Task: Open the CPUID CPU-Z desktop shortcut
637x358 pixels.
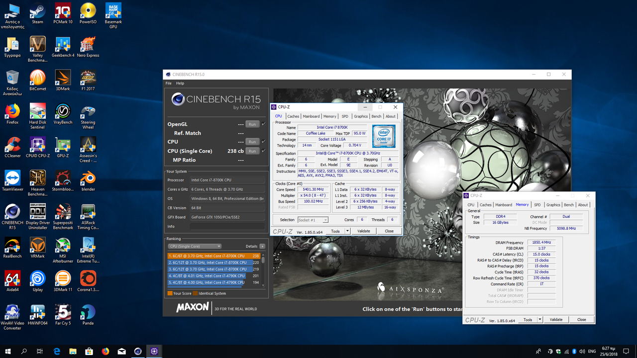Action: coord(37,147)
